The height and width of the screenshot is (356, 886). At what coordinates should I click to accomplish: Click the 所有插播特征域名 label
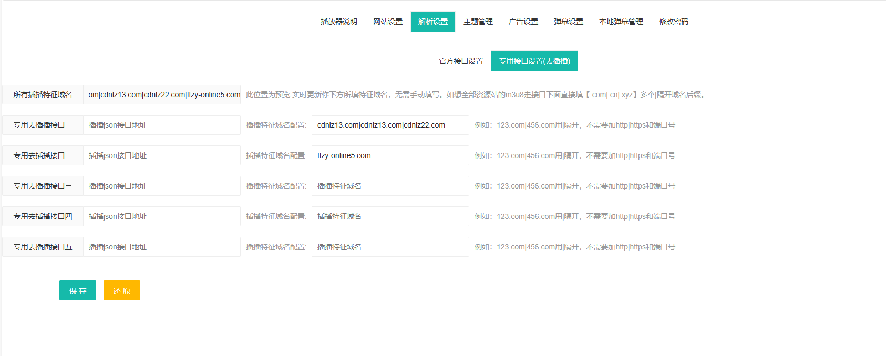[43, 95]
